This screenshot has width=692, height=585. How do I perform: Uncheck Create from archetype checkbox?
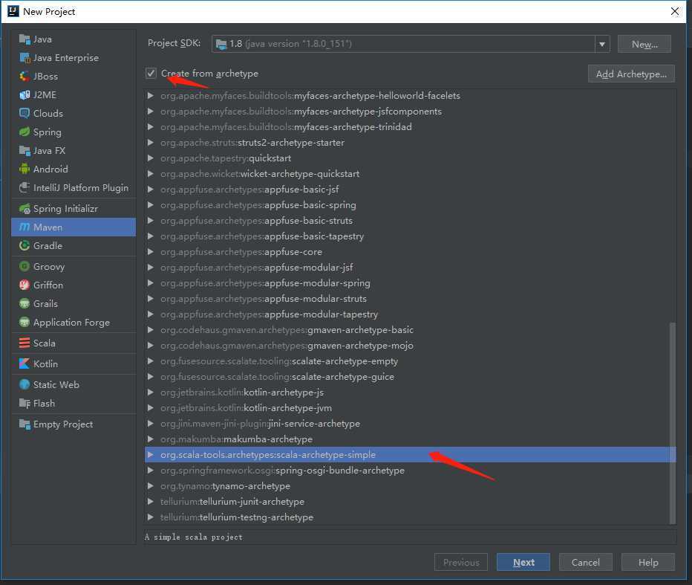point(151,74)
